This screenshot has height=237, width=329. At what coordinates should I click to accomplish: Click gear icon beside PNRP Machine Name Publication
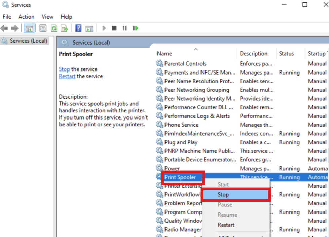click(x=159, y=150)
